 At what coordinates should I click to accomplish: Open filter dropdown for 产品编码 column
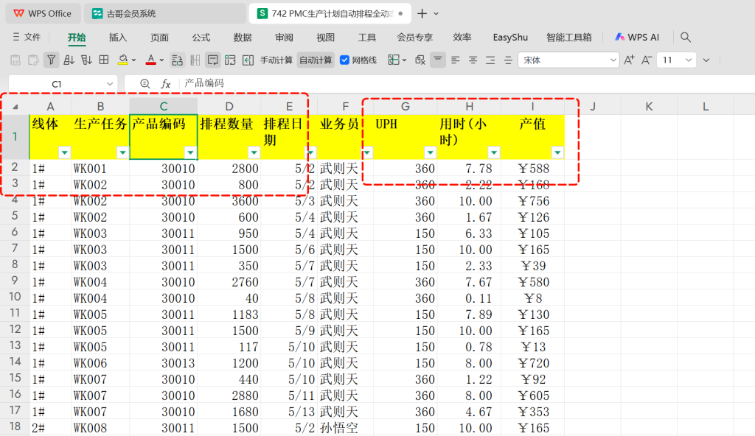pos(191,152)
